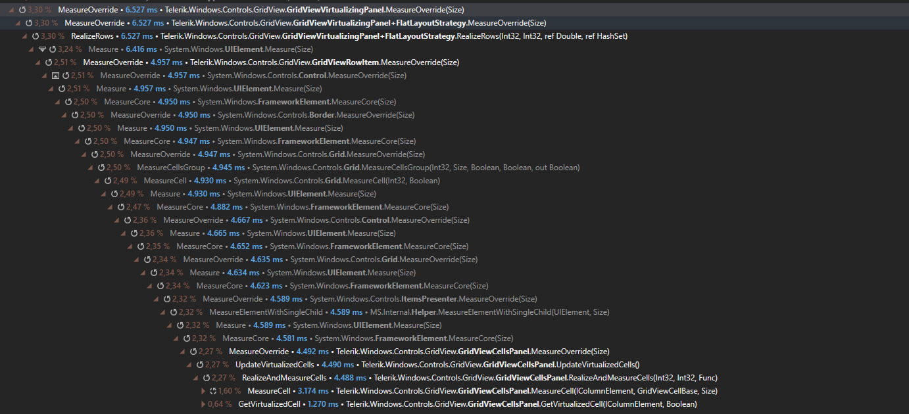Select the '3,24 %' percentage
This screenshot has width=909, height=414.
[x=70, y=49]
